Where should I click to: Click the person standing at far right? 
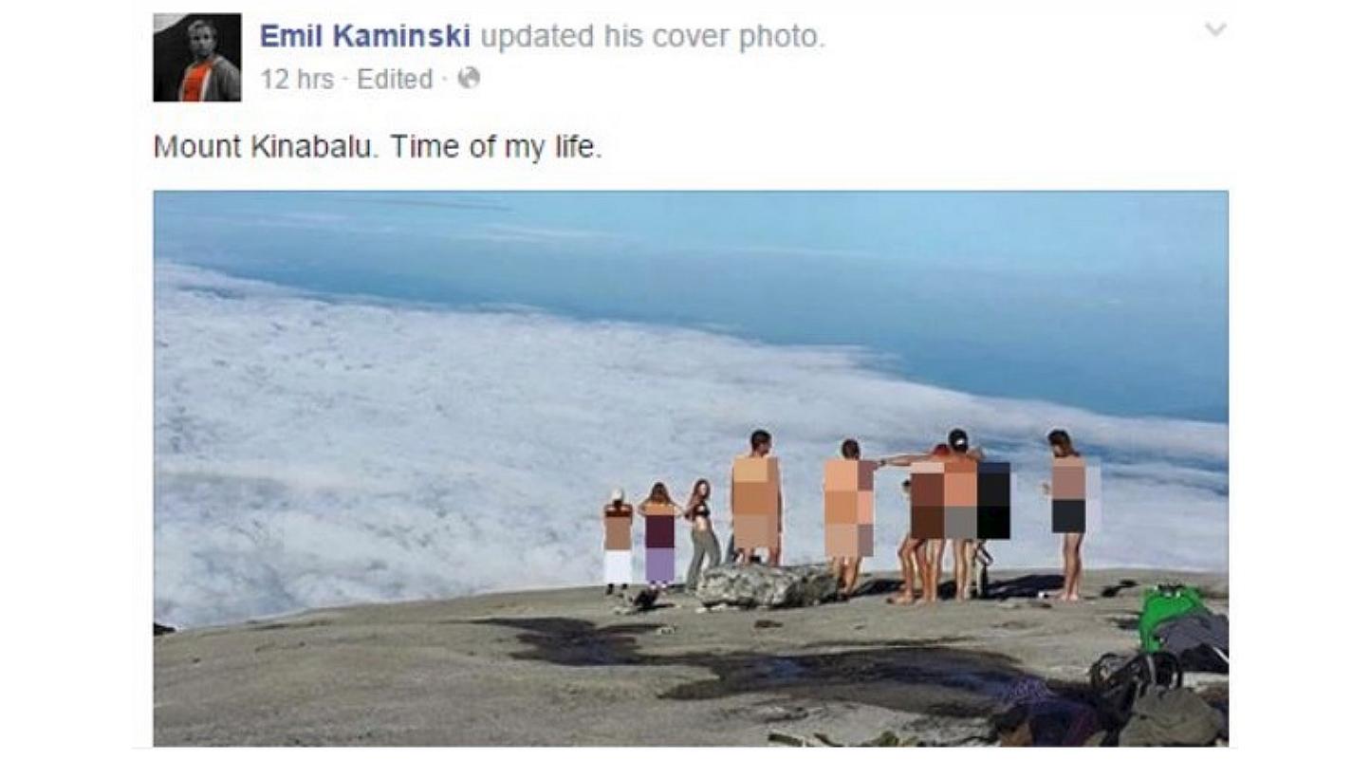click(1070, 513)
